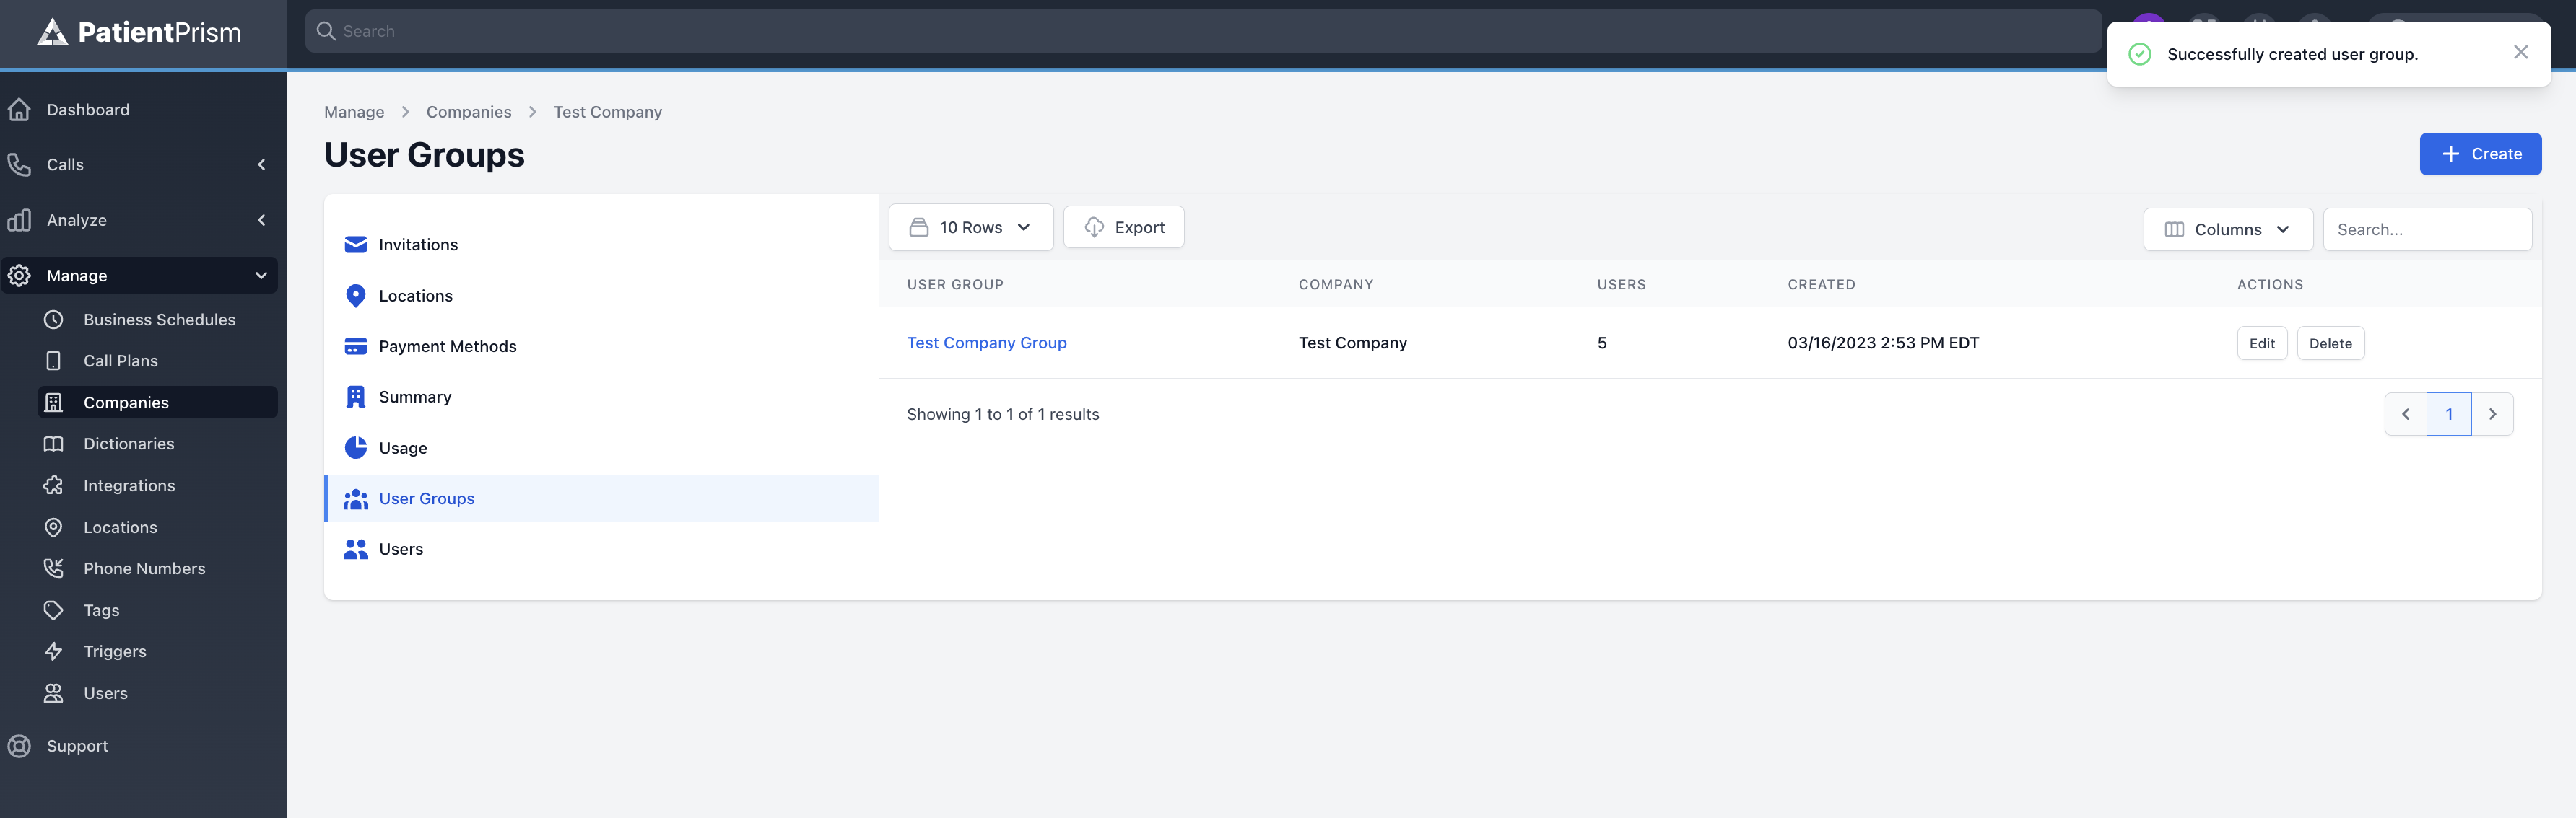Go to the next results page
Screen dimensions: 2576x818
[2492, 415]
